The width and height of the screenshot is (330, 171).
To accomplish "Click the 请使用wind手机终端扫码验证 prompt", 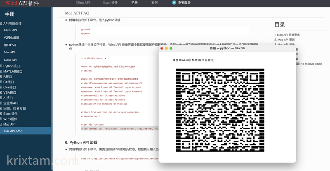I will coord(193,60).
